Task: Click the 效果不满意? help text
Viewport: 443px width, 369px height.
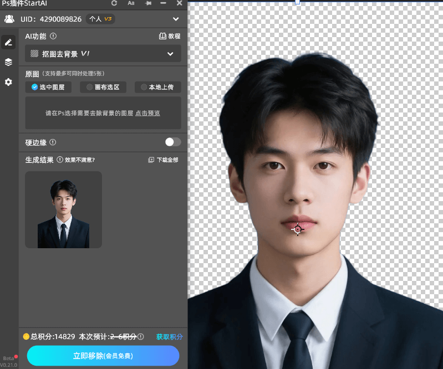Action: tap(80, 160)
